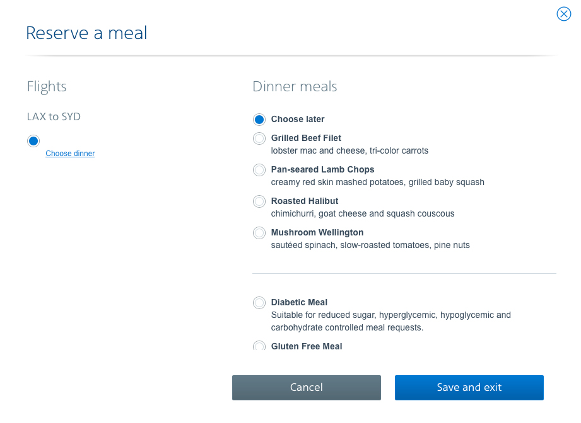Click the Choose later label text
The width and height of the screenshot is (581, 423).
pos(298,119)
